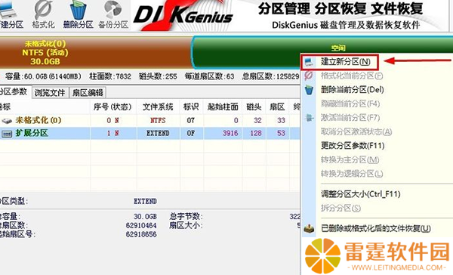Select the green 空闲 free space block

pyautogui.click(x=322, y=52)
